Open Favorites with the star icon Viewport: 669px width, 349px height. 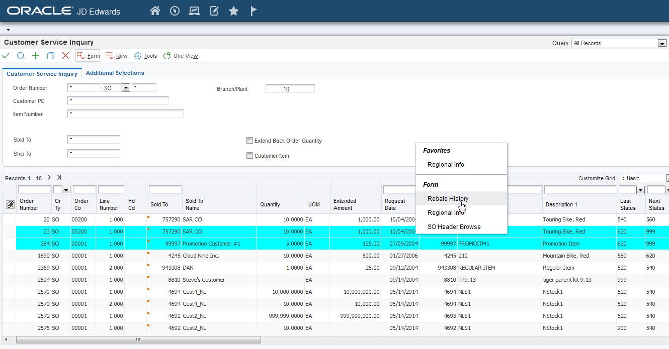233,10
